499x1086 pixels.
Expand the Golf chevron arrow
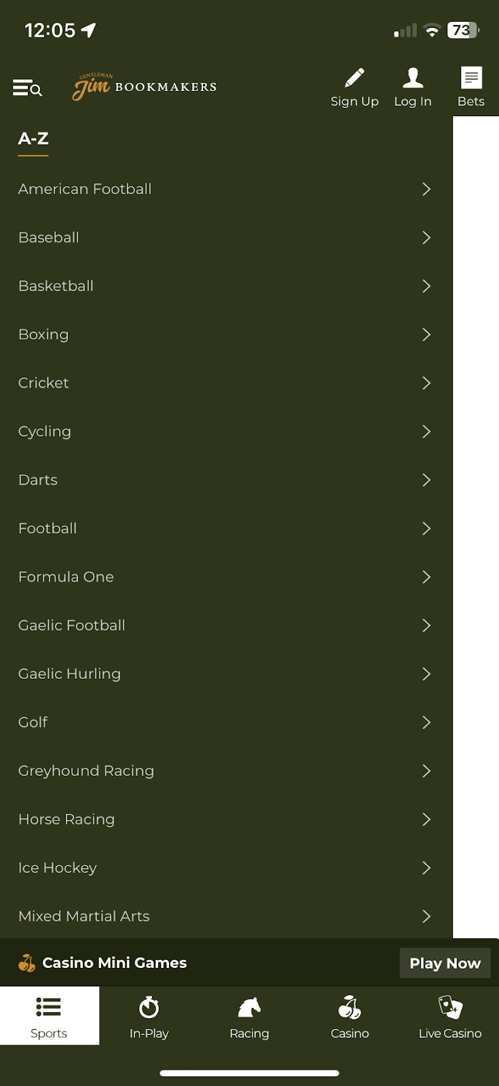point(426,722)
